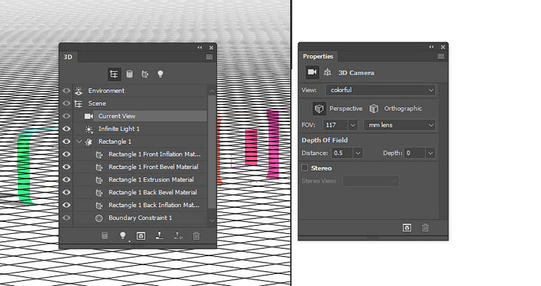Collapse the Rectangle 1 tree group

(79, 142)
